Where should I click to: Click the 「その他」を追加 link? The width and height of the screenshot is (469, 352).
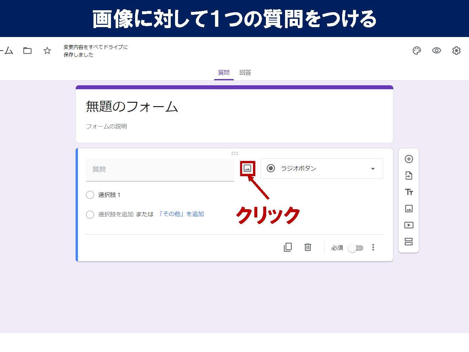pyautogui.click(x=181, y=214)
